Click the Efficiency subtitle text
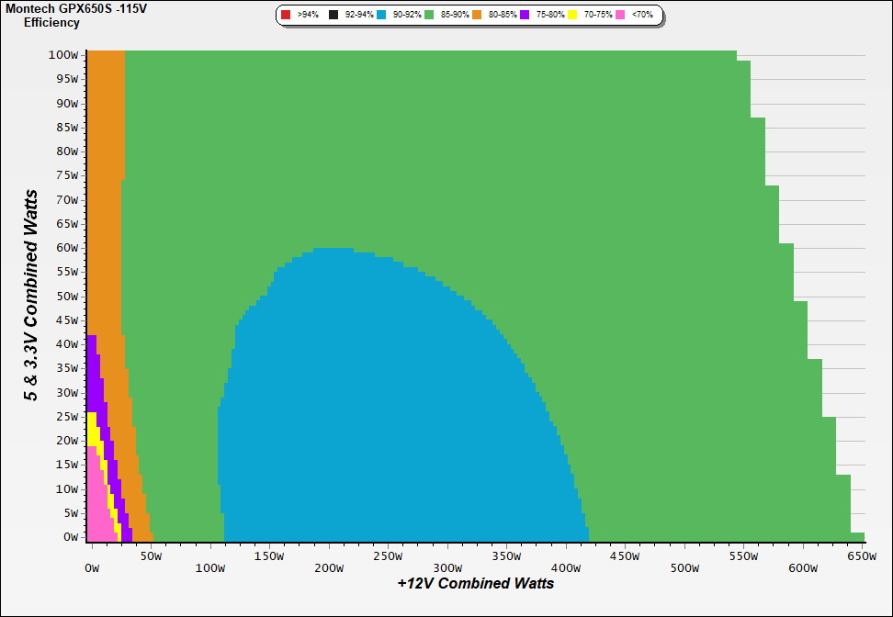893x617 pixels. click(x=51, y=22)
